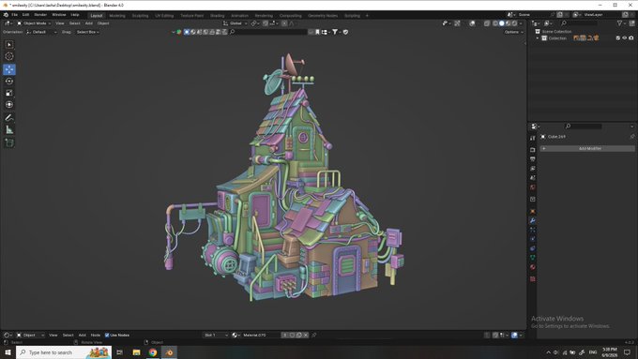Select the Add Cube tool

click(9, 142)
